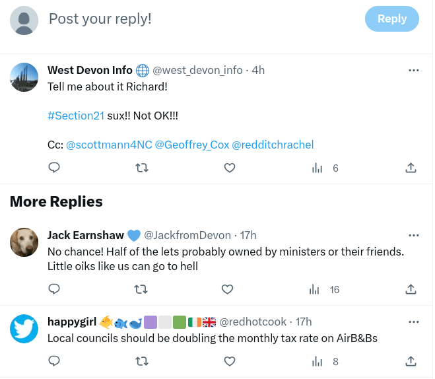Open the #Section21 hashtag
435x379 pixels.
point(76,116)
